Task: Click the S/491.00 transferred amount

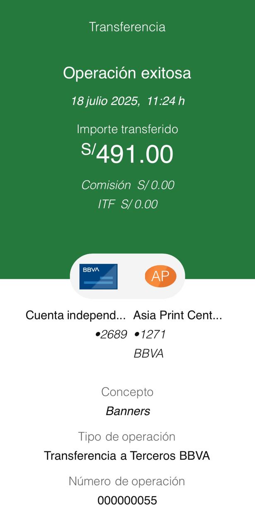Action: point(127,154)
